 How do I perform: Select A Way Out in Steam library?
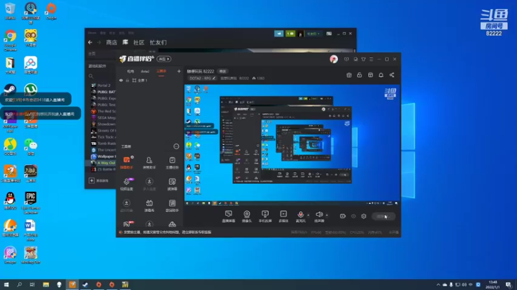click(103, 163)
